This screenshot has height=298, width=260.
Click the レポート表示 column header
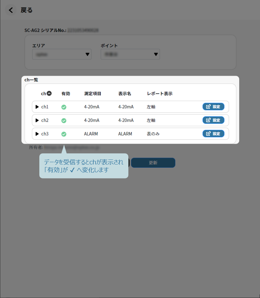(160, 94)
